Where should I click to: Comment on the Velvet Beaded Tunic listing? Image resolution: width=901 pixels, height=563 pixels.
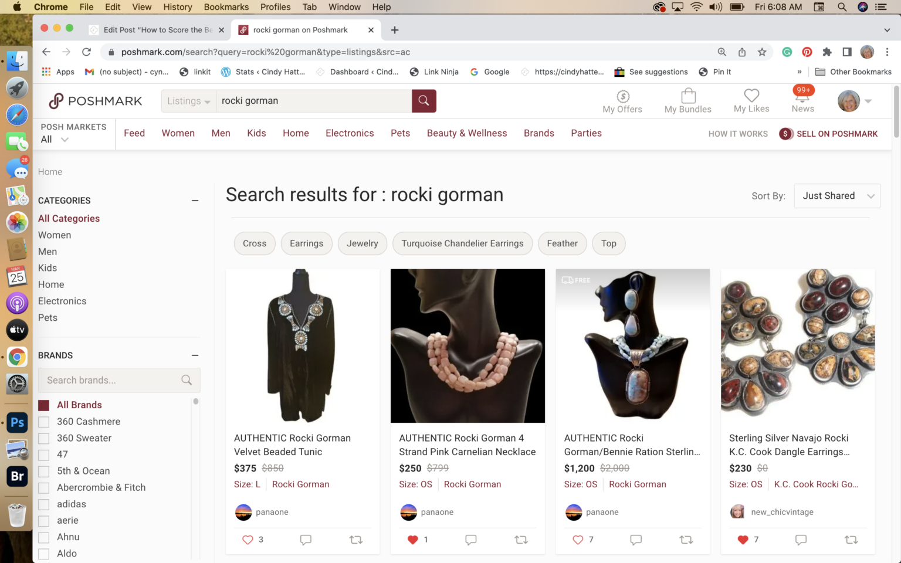[x=306, y=540]
